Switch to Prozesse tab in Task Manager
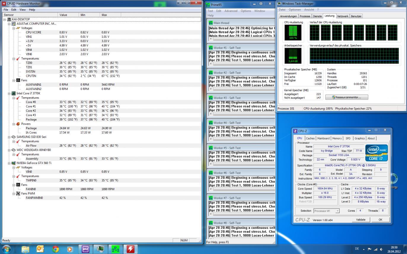 305,16
